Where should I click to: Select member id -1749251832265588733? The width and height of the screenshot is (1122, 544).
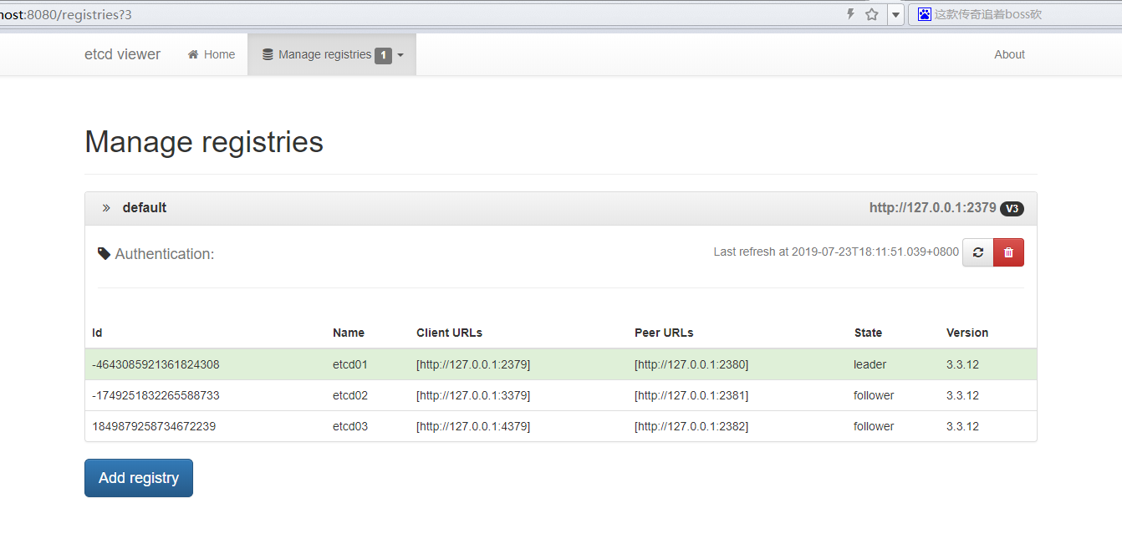coord(156,395)
